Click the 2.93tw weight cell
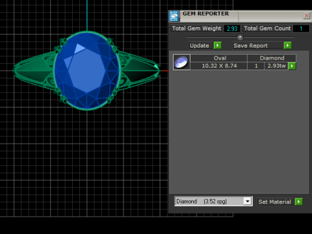The height and width of the screenshot is (234, 312). [x=276, y=66]
